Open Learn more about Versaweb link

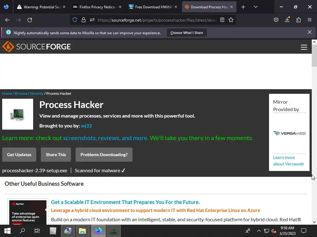tap(288, 160)
